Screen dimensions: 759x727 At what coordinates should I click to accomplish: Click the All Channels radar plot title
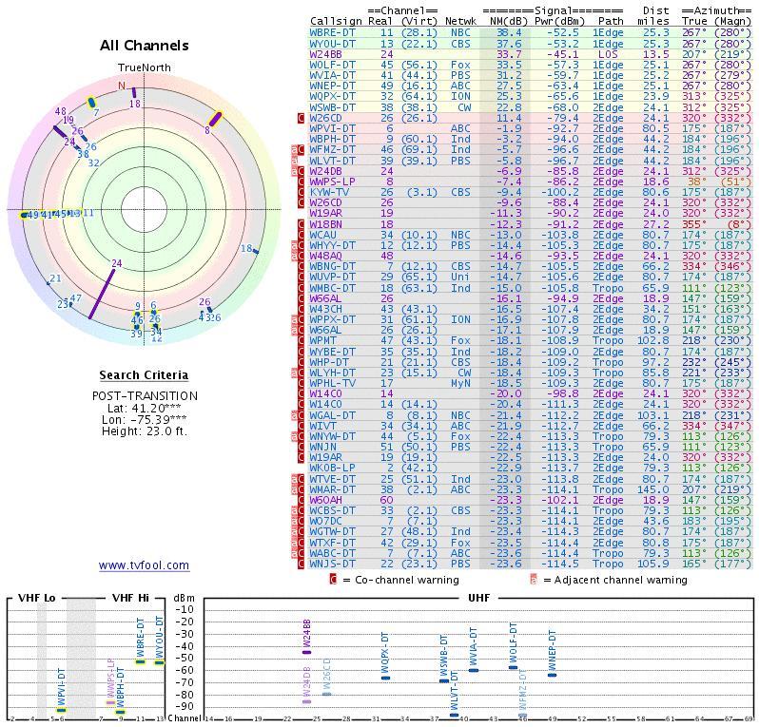(x=145, y=46)
